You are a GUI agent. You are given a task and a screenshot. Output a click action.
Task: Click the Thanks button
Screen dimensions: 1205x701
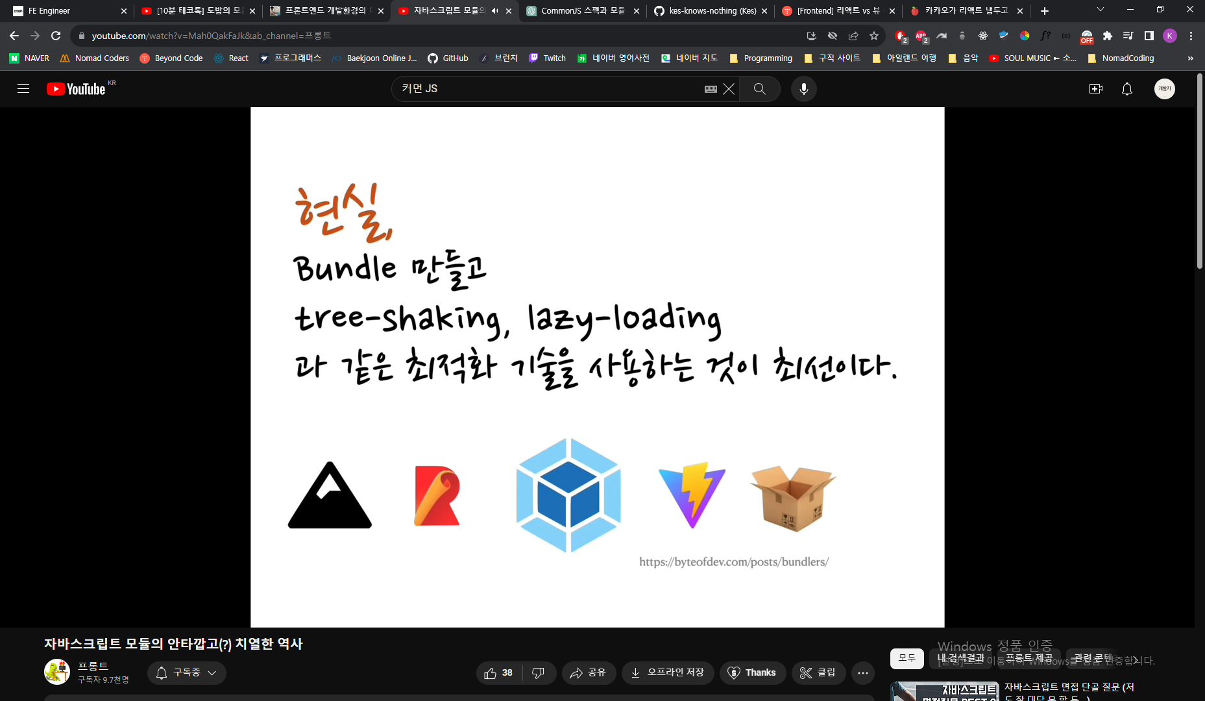753,673
